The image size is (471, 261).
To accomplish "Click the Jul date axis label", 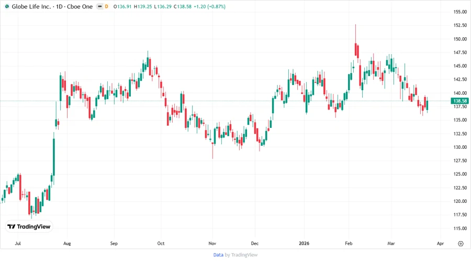I will (x=18, y=243).
